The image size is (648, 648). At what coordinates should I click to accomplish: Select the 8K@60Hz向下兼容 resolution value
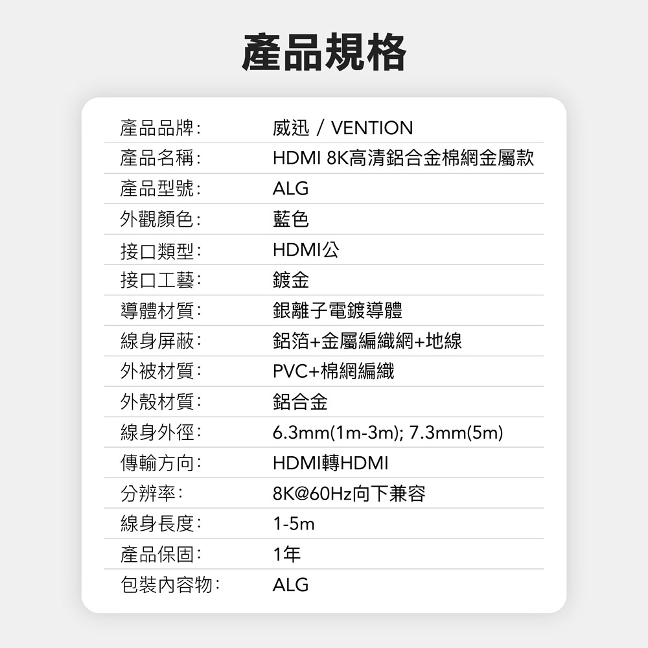click(349, 493)
